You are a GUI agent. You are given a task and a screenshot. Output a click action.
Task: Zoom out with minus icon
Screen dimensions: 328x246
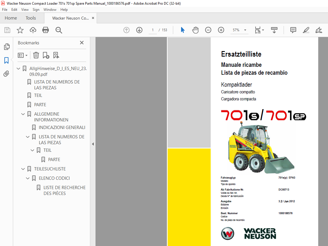pyautogui.click(x=208, y=30)
